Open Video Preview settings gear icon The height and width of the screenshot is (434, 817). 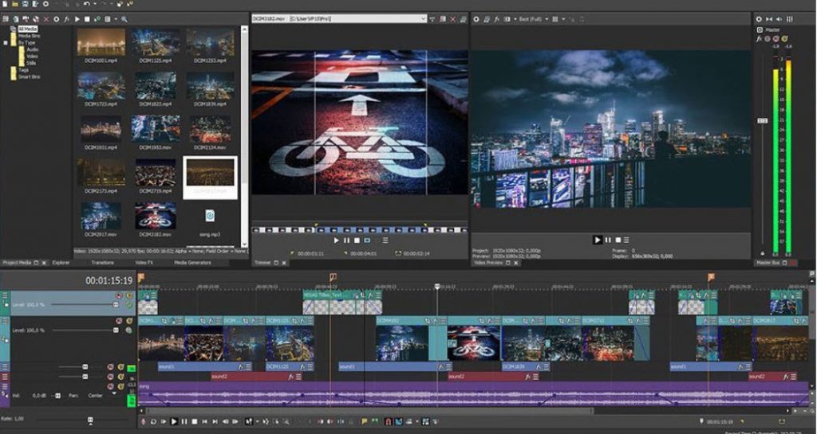(476, 18)
